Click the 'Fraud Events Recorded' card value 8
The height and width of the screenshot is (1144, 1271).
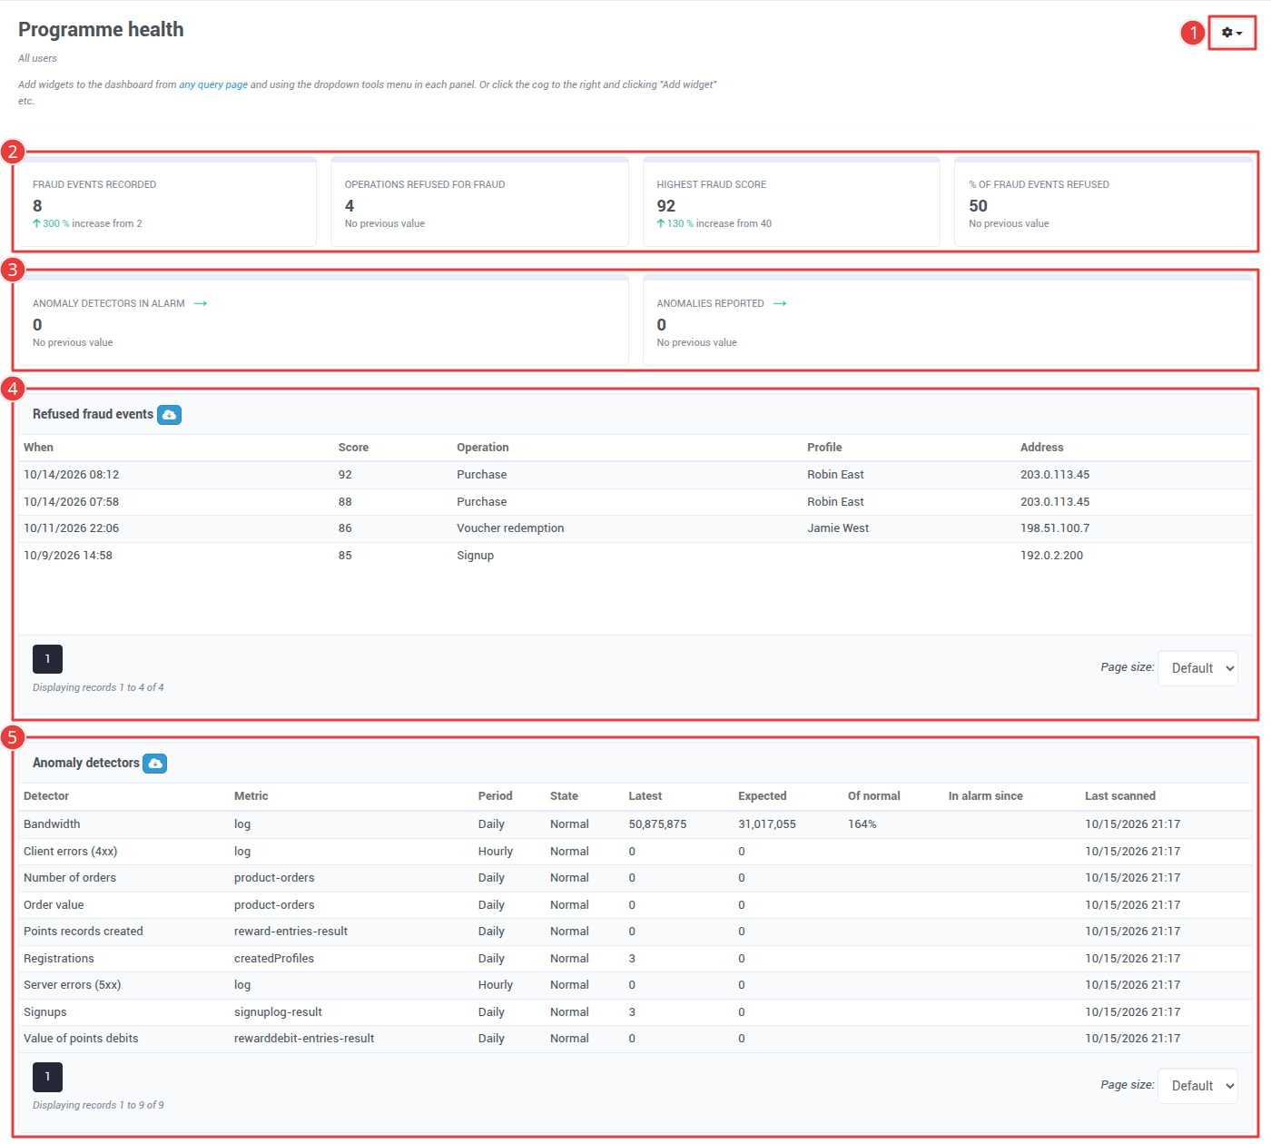[x=37, y=206]
